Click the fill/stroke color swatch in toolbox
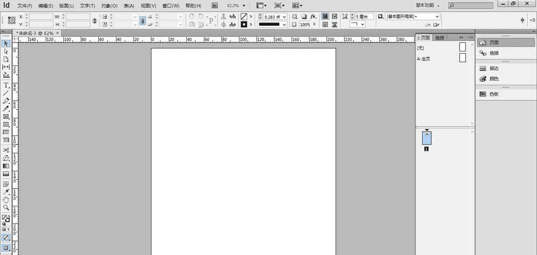Viewport: 537px width, 255px height. (x=5, y=218)
